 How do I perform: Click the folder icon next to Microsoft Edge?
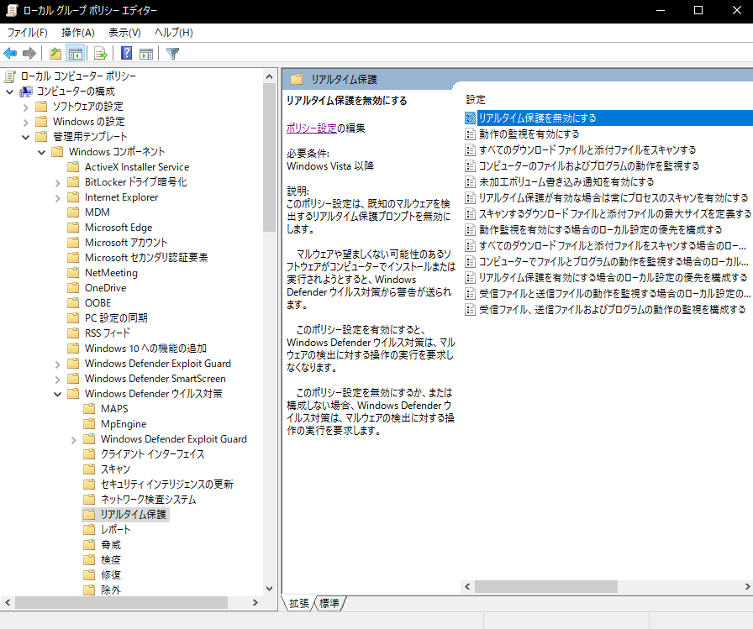tap(73, 228)
